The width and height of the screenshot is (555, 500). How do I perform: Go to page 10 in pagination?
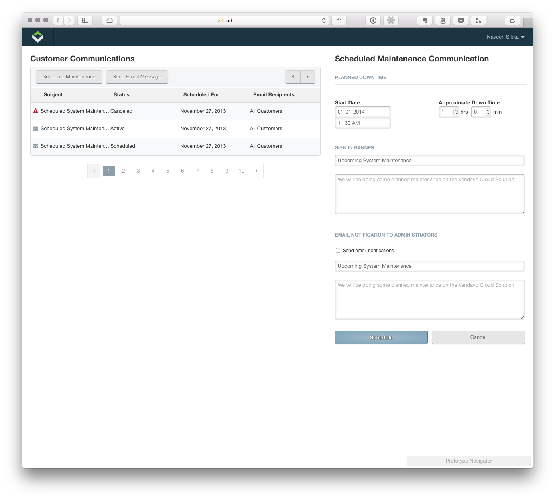(x=242, y=171)
